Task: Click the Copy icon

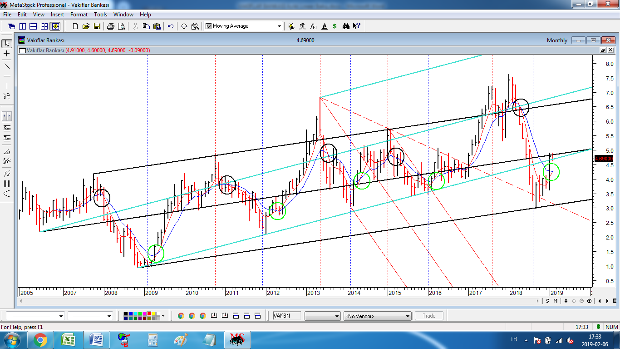Action: pos(146,26)
